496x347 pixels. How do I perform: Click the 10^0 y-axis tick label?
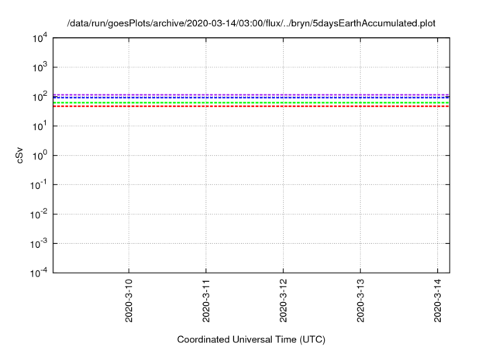click(x=40, y=156)
